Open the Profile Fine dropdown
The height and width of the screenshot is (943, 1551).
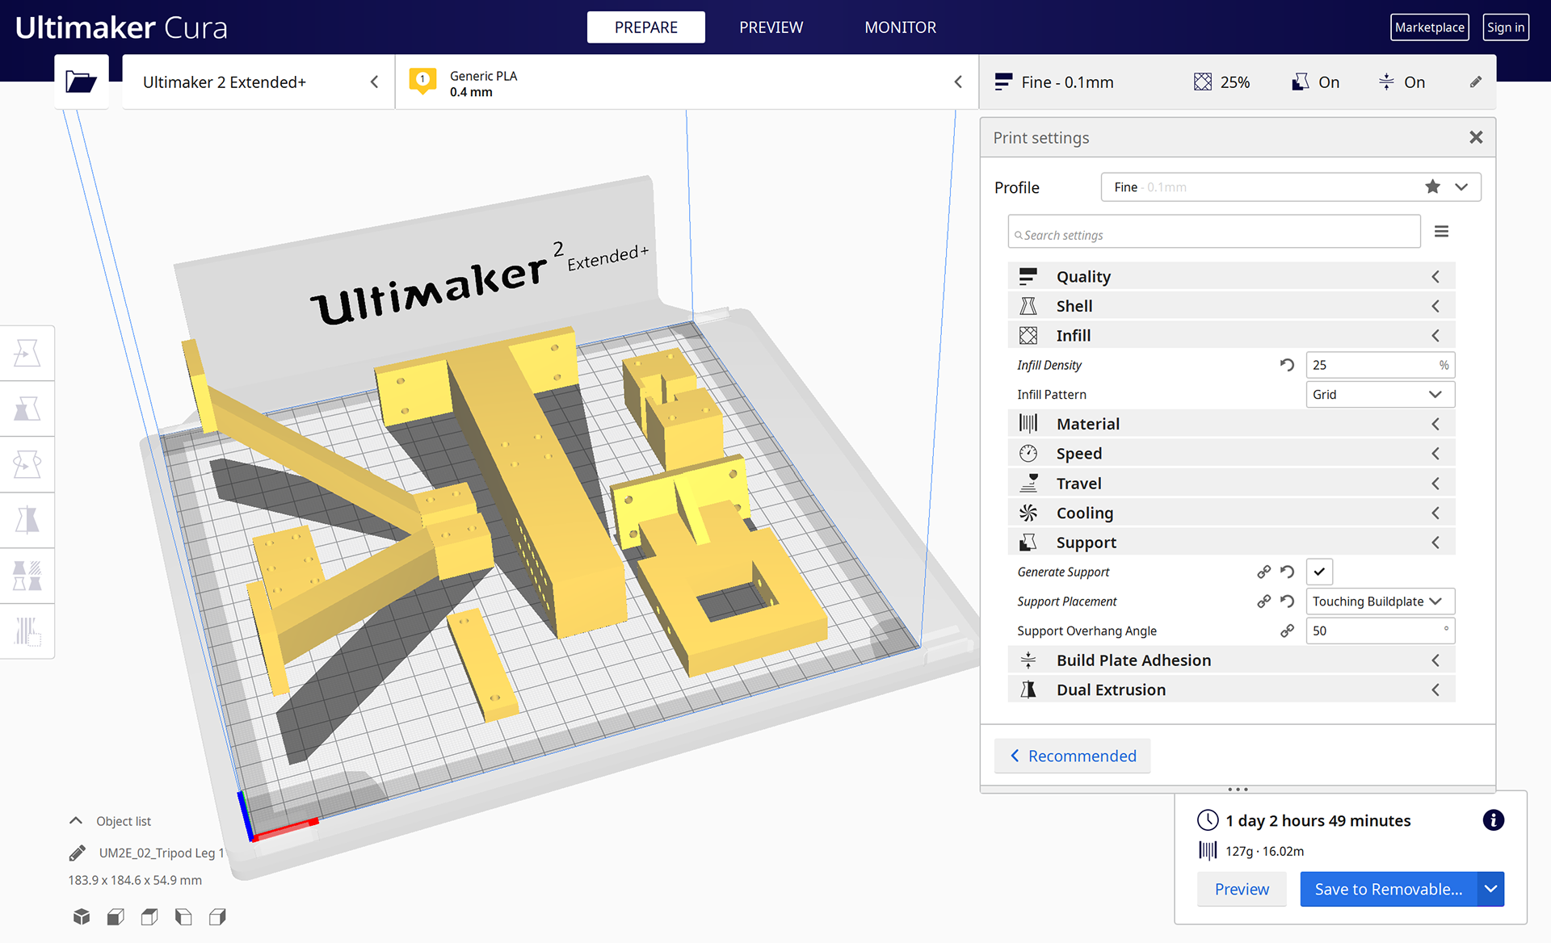[x=1290, y=187]
